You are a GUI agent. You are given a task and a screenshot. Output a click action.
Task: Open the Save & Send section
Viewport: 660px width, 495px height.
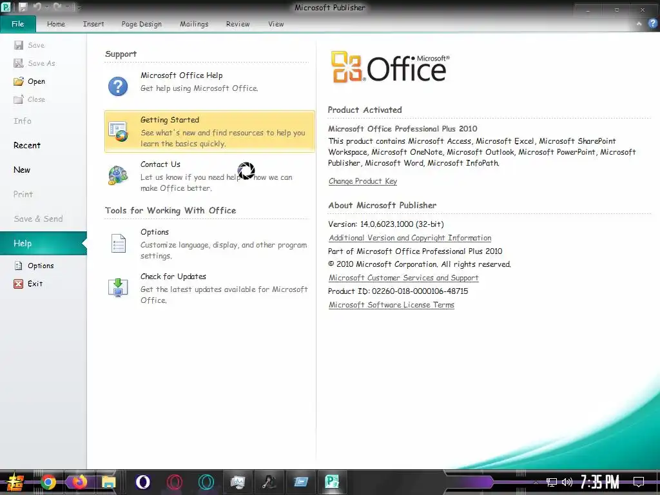pos(38,218)
